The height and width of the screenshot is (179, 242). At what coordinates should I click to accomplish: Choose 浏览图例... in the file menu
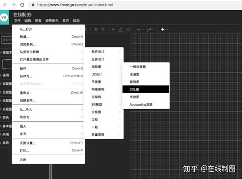(48, 44)
